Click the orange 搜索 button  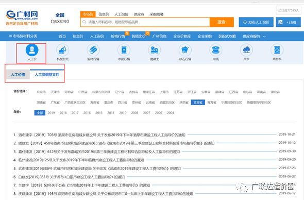(x=222, y=22)
